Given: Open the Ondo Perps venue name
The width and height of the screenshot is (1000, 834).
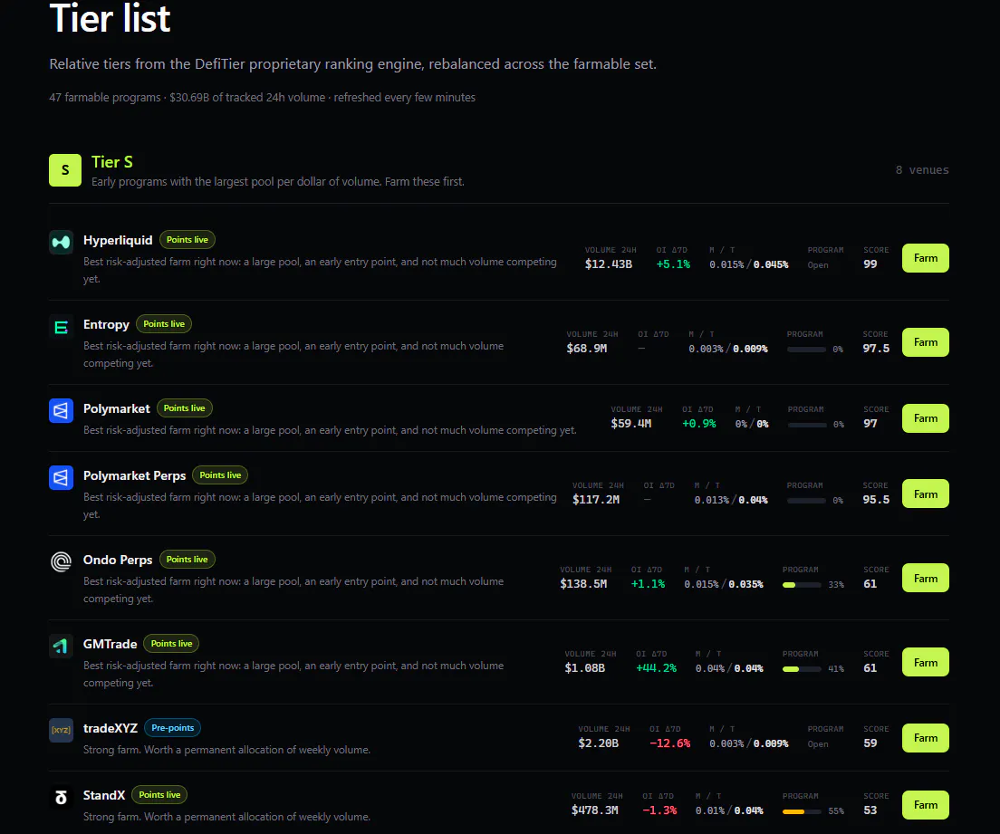Looking at the screenshot, I should (118, 560).
